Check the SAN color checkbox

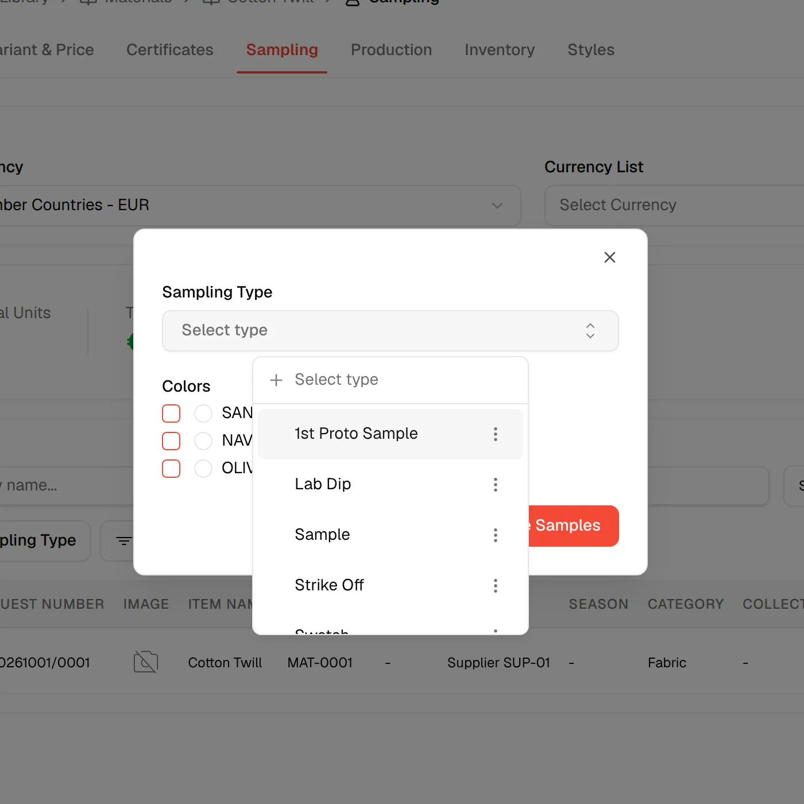click(x=171, y=413)
